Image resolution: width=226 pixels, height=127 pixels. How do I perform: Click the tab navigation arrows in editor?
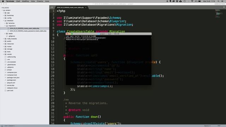(52, 7)
